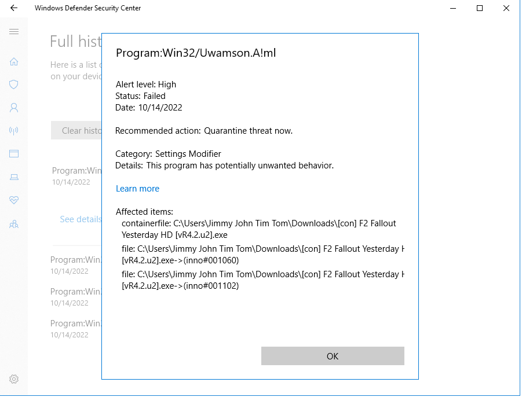Click the Status: Failed text
Image resolution: width=522 pixels, height=397 pixels.
click(x=140, y=96)
